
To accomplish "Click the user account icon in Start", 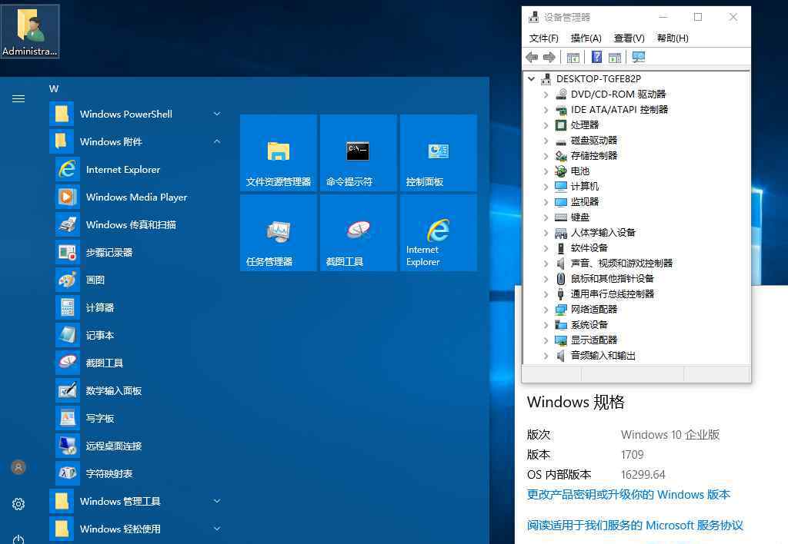I will coord(18,467).
